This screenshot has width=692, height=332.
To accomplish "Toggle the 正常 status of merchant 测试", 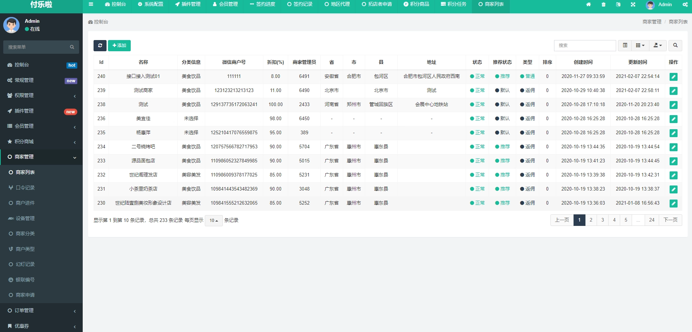I will point(477,104).
